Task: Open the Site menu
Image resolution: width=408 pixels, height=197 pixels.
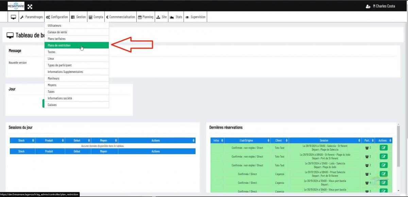Action: (x=161, y=17)
